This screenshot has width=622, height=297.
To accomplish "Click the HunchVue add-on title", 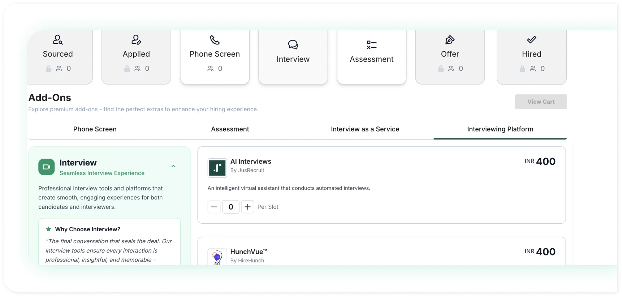I will (249, 252).
